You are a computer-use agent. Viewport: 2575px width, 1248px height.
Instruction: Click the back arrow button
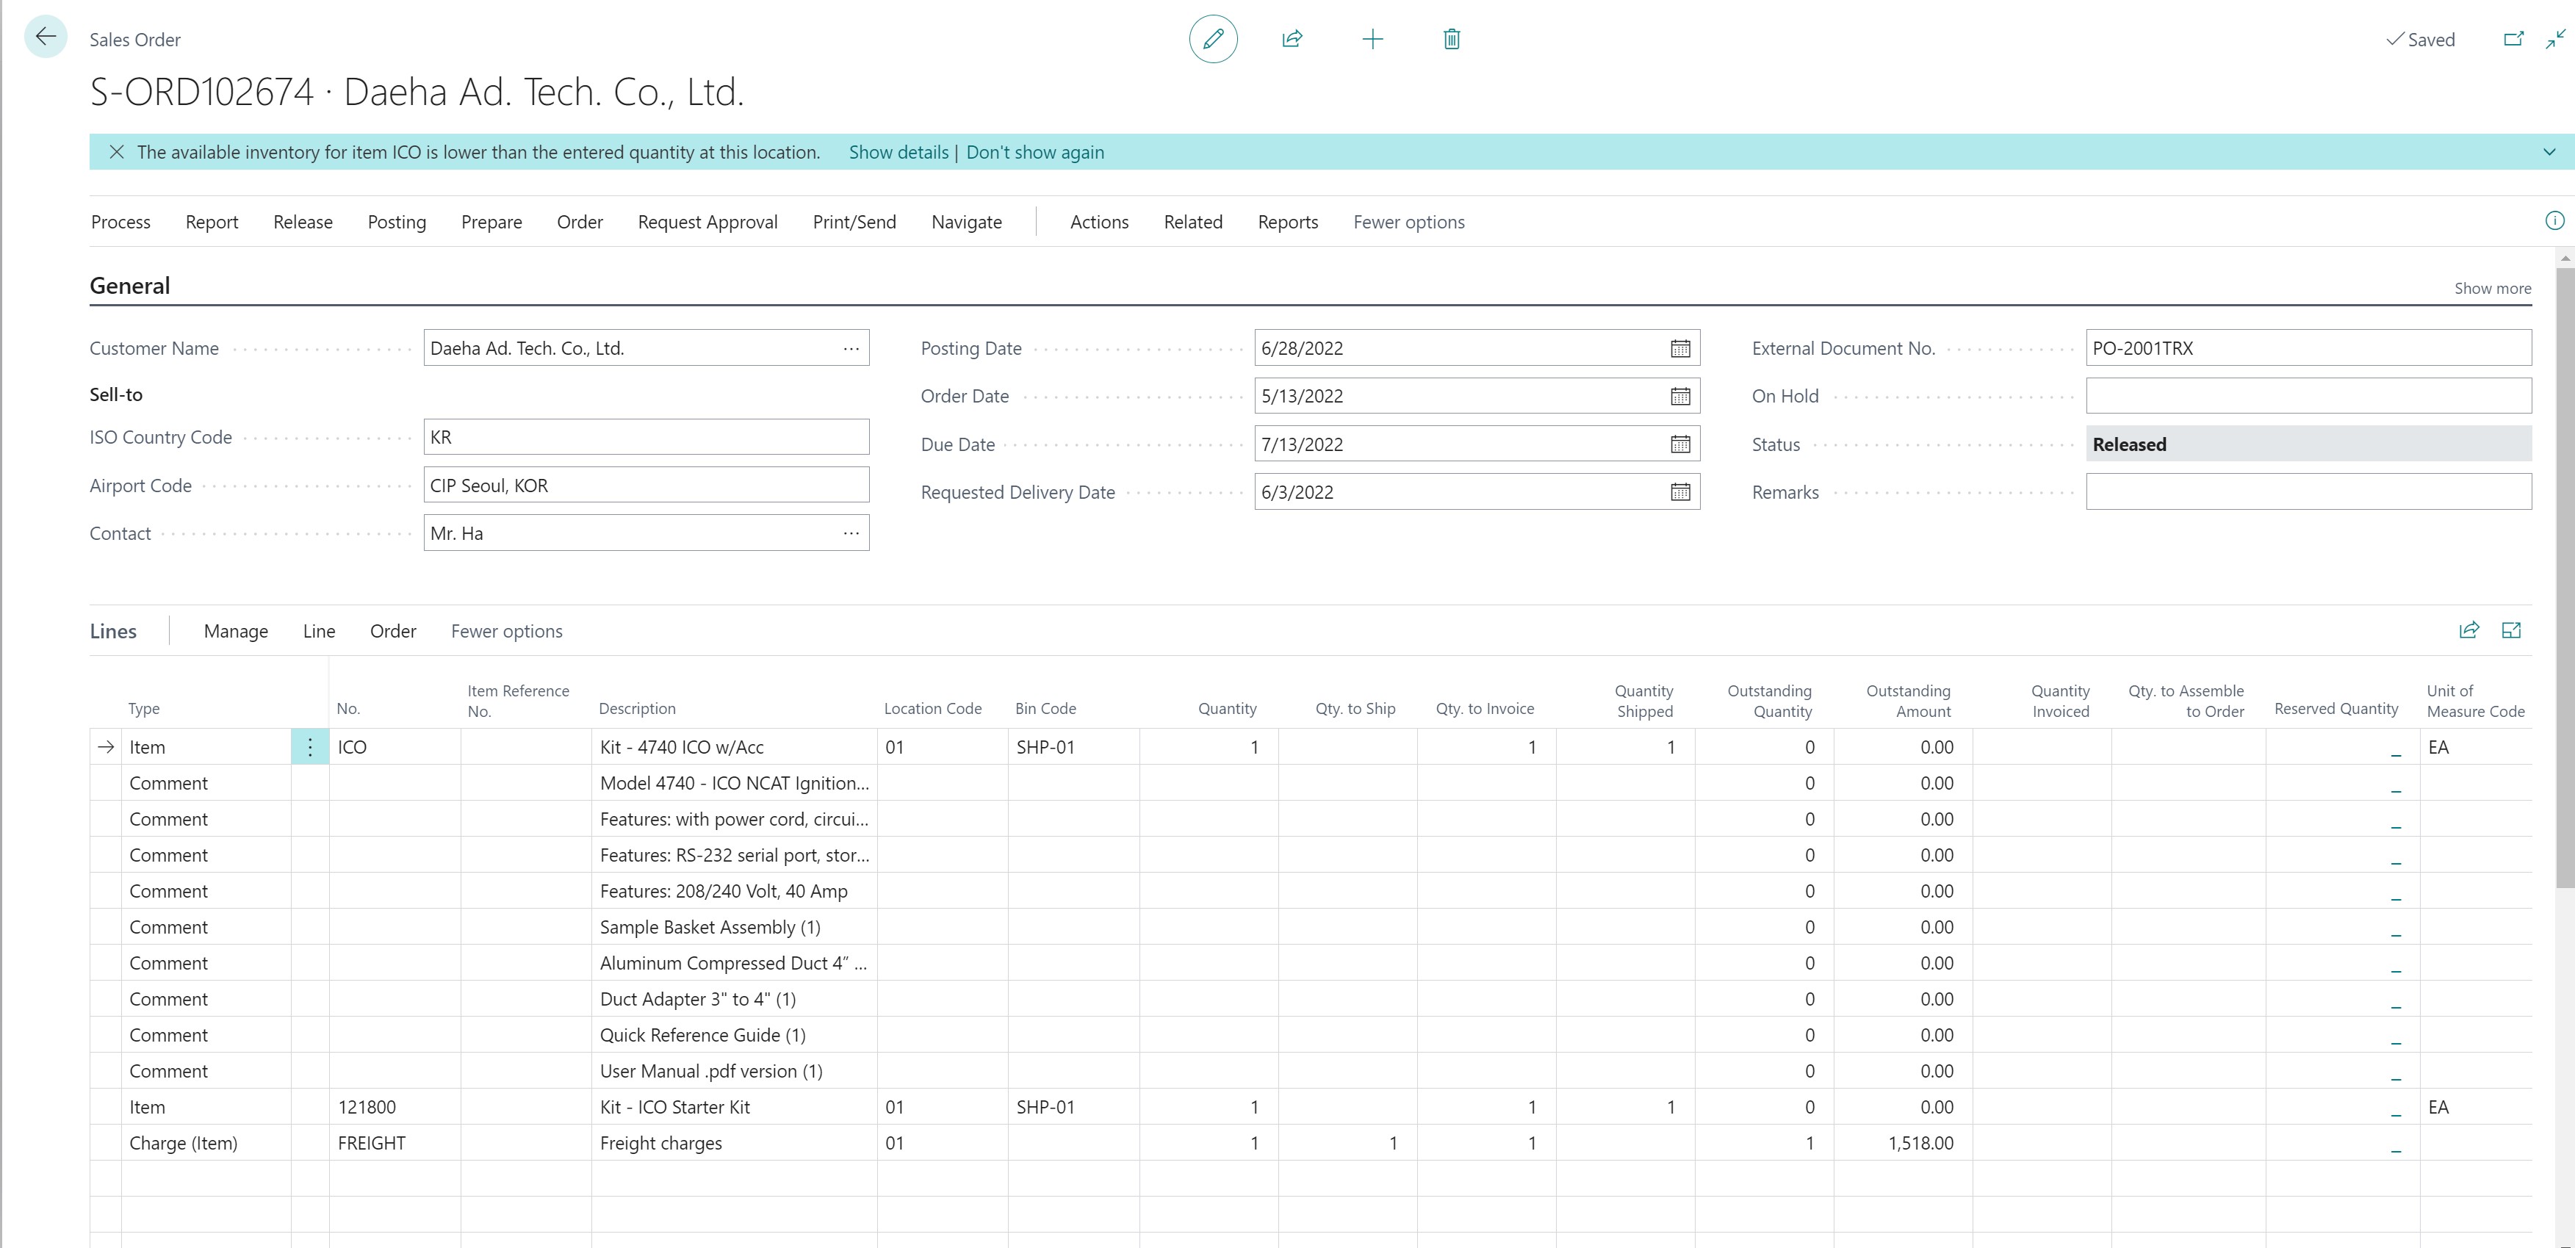tap(45, 38)
